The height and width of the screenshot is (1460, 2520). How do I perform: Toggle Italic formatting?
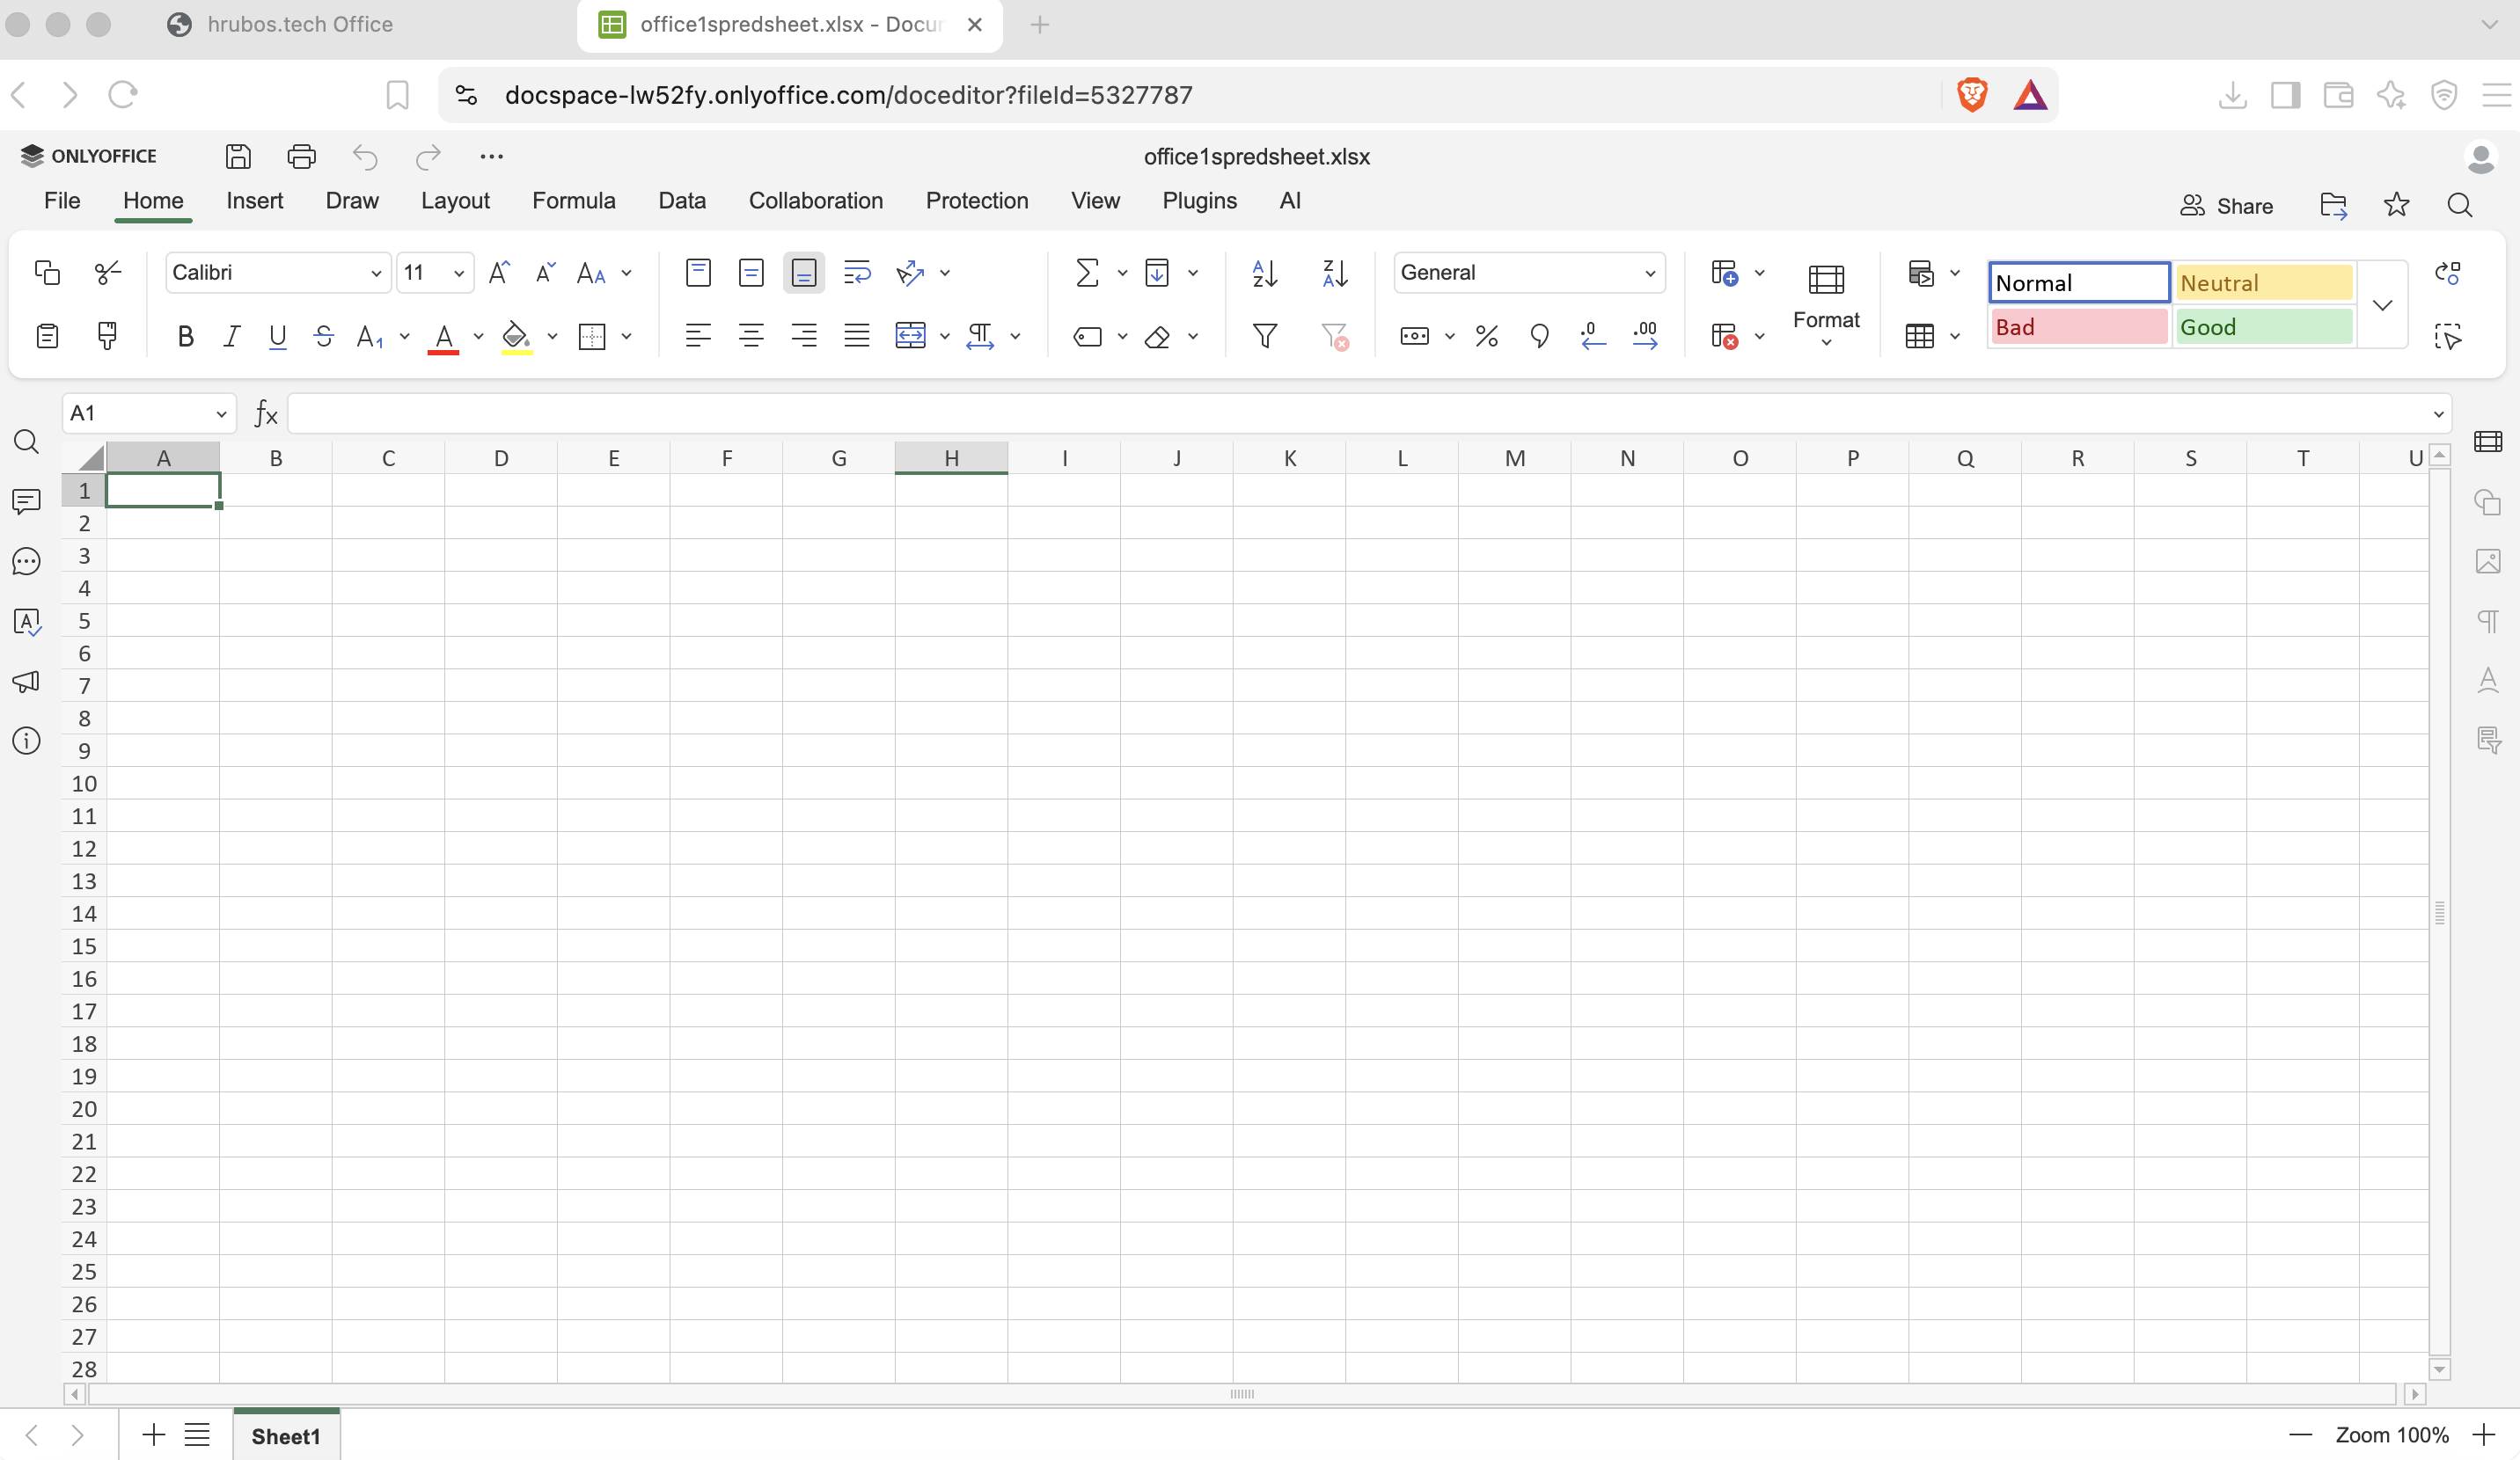[x=232, y=336]
